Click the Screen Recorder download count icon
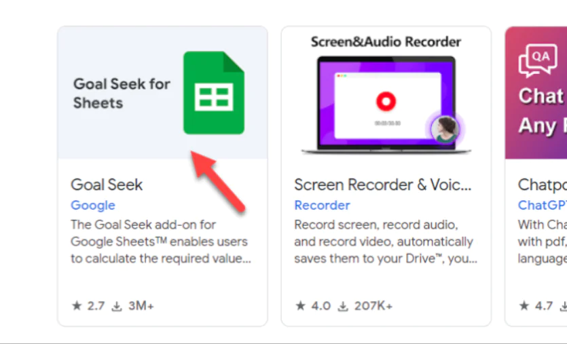 (x=343, y=306)
